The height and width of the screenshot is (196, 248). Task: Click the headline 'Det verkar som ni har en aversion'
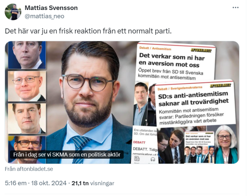tap(172, 60)
